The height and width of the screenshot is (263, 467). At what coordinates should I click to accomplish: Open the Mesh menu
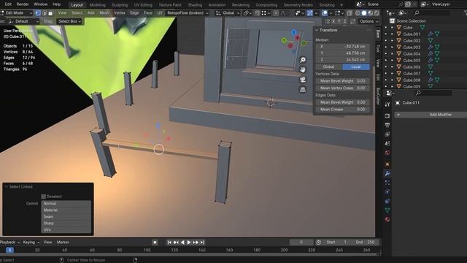pos(104,13)
